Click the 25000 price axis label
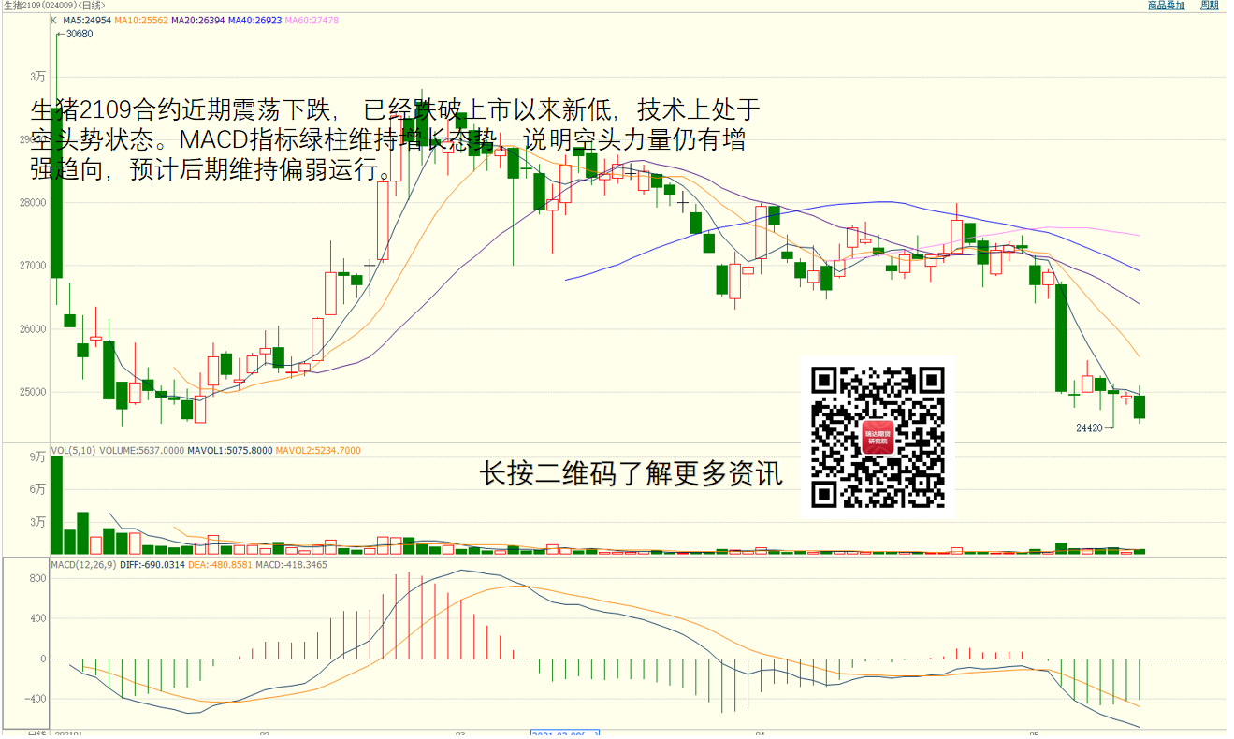 35,392
